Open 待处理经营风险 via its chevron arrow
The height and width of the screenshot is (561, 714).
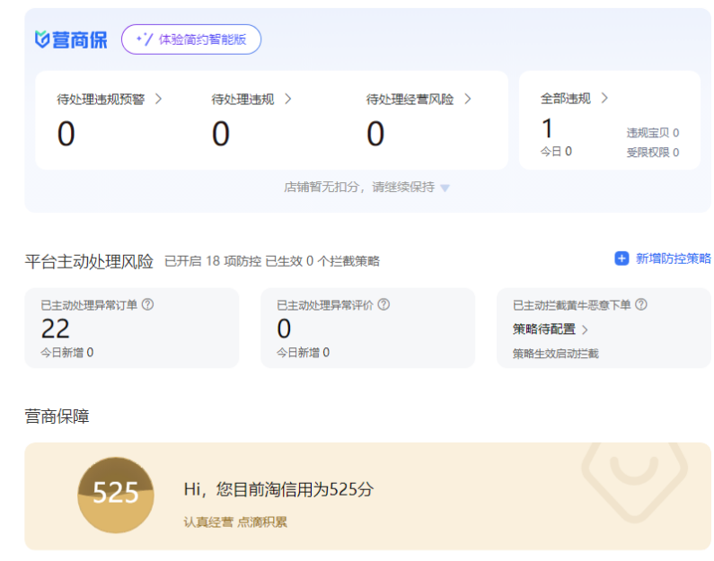tap(468, 99)
